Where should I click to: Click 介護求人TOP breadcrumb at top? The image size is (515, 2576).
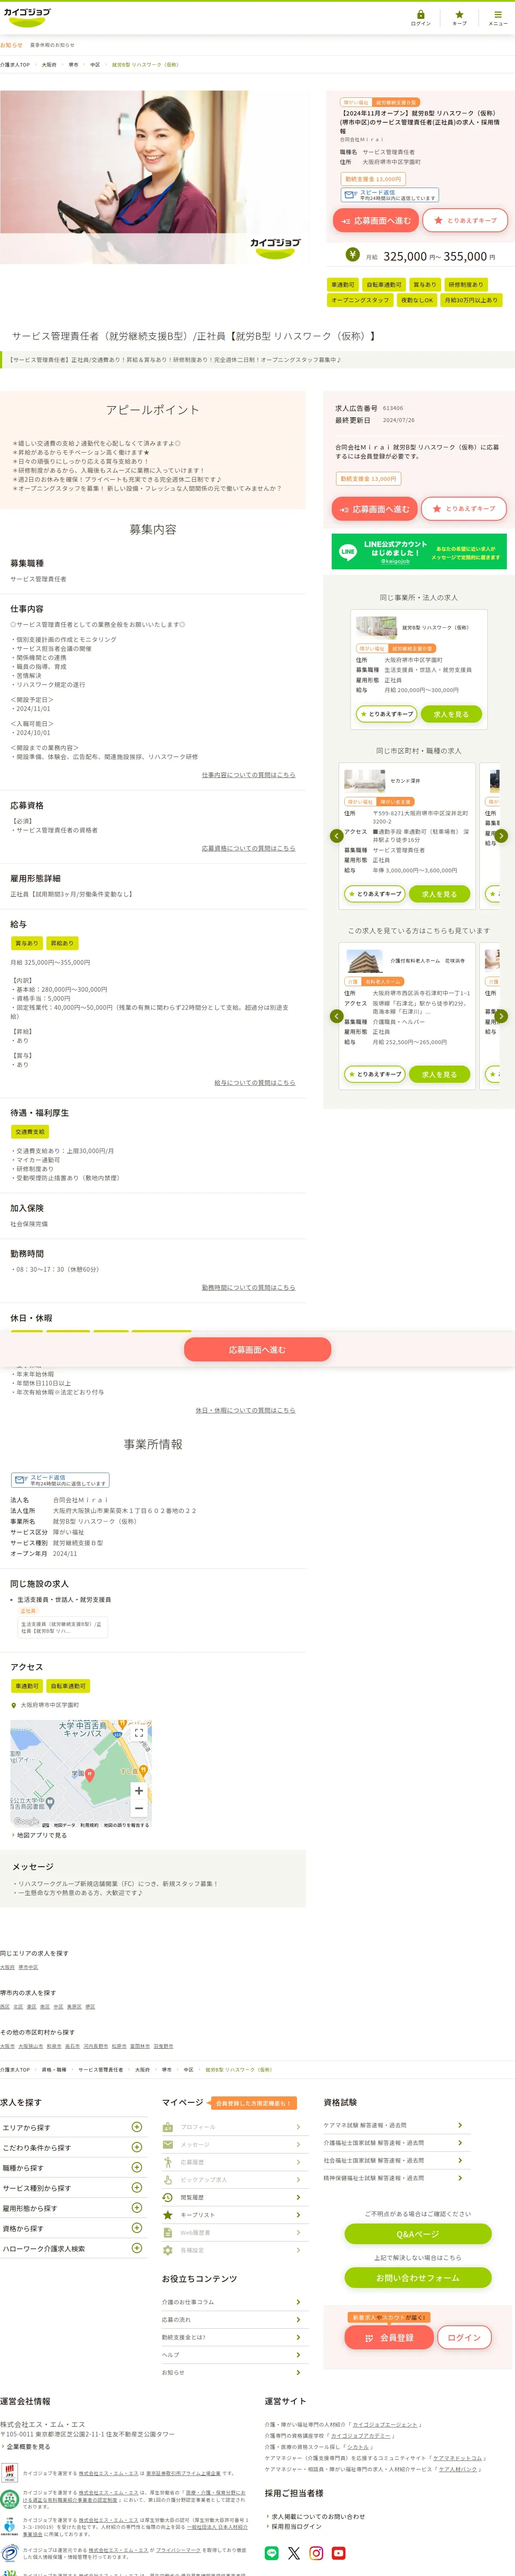coord(15,64)
